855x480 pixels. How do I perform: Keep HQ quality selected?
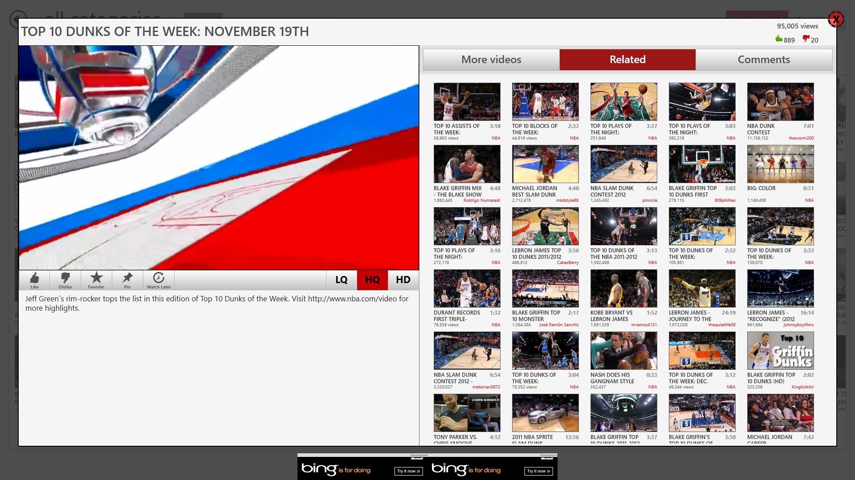[x=372, y=280]
